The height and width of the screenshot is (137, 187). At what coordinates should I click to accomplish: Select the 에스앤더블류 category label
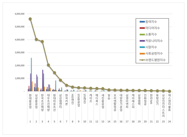pos(169,103)
